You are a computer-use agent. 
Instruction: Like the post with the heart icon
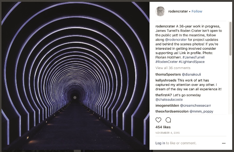158,120
